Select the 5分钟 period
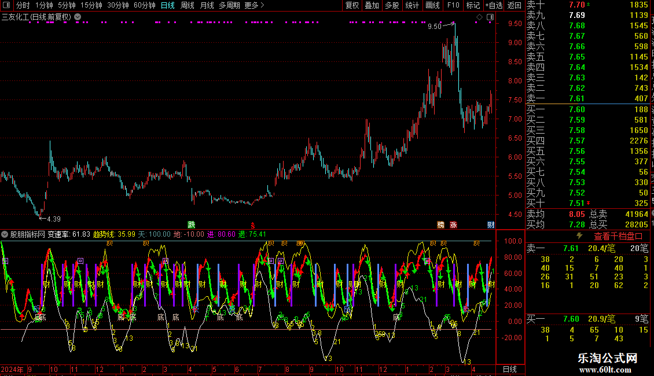This screenshot has width=654, height=376. [x=67, y=5]
